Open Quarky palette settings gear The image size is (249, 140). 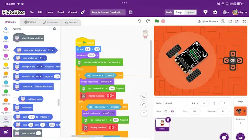(x=54, y=29)
